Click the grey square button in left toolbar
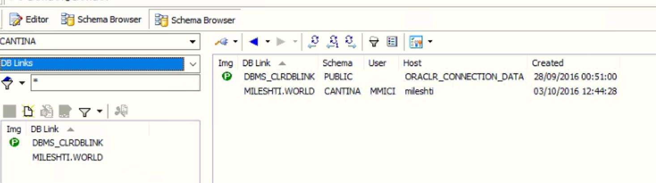The image size is (656, 183). point(9,111)
